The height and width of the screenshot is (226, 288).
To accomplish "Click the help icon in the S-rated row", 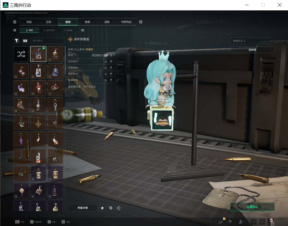I will [x=111, y=80].
